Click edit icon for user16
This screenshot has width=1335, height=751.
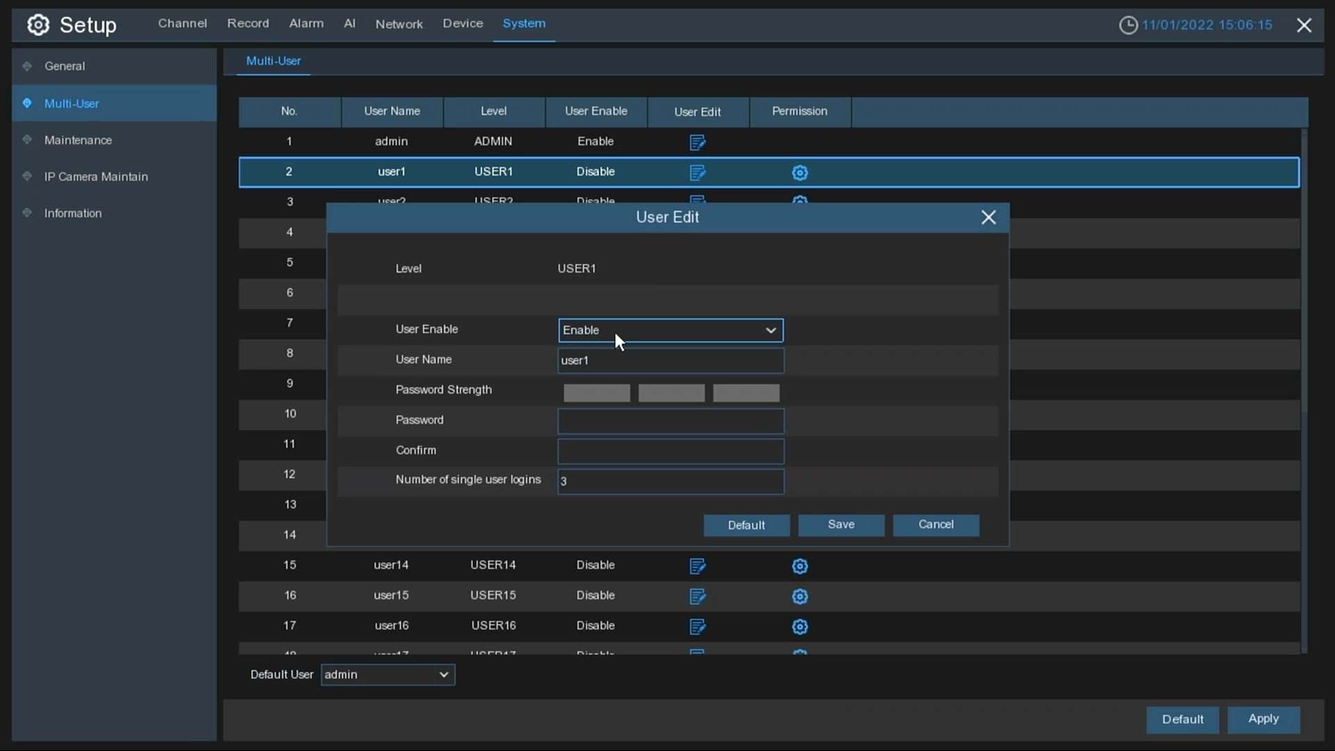pos(697,627)
